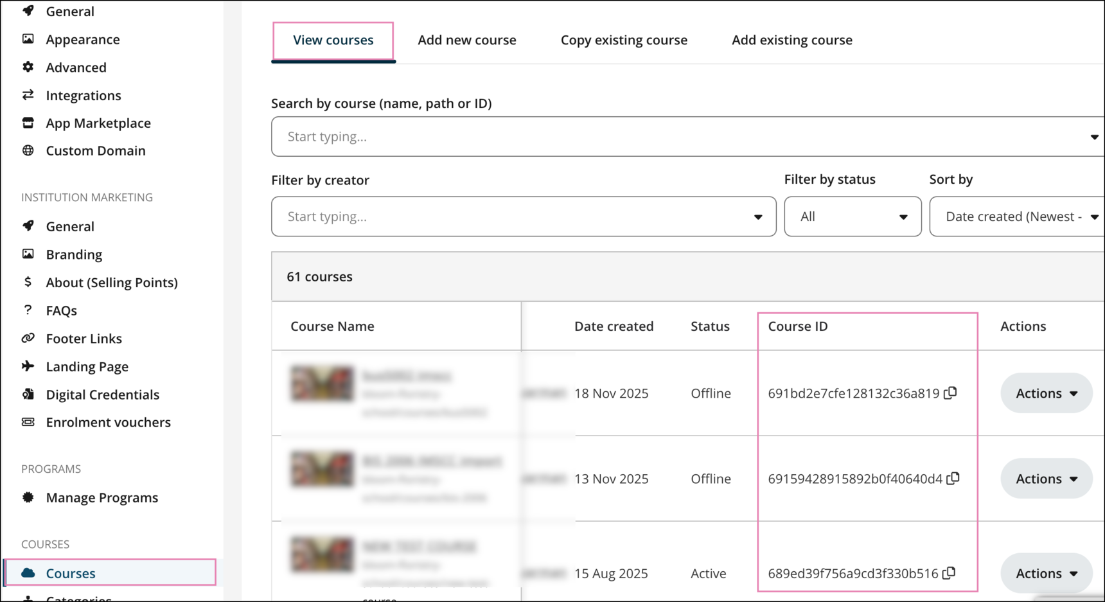Copy course ID 689ed39f756a9cd3f330b516
The width and height of the screenshot is (1105, 602).
(949, 572)
